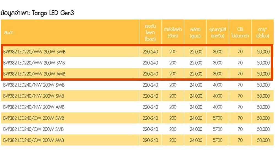This screenshot has height=161, width=275.
Task: Select the CRI ไม่น้อยกว่า header cell
Action: click(x=240, y=32)
